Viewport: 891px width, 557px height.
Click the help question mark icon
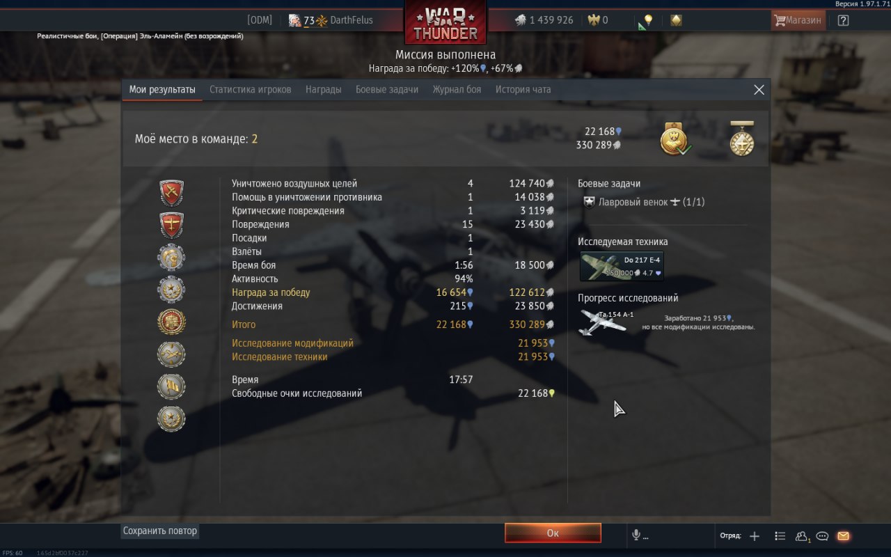(843, 20)
